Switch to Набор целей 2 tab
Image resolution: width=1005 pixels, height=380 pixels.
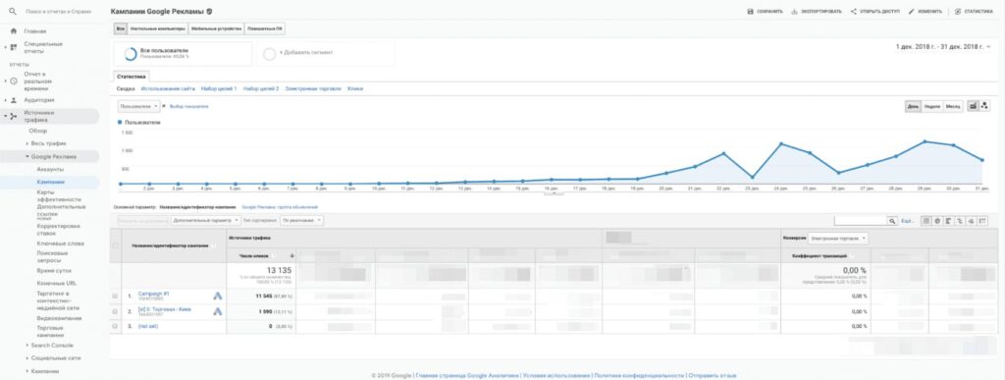(x=261, y=88)
